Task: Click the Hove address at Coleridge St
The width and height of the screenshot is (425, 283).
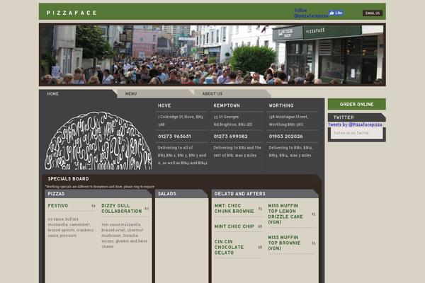Action: [180, 120]
